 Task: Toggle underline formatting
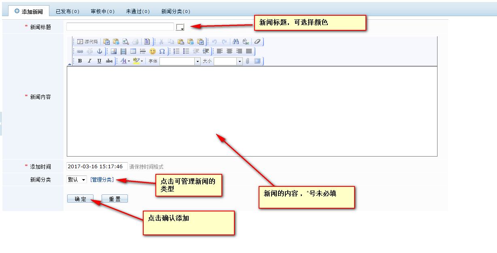coord(99,61)
